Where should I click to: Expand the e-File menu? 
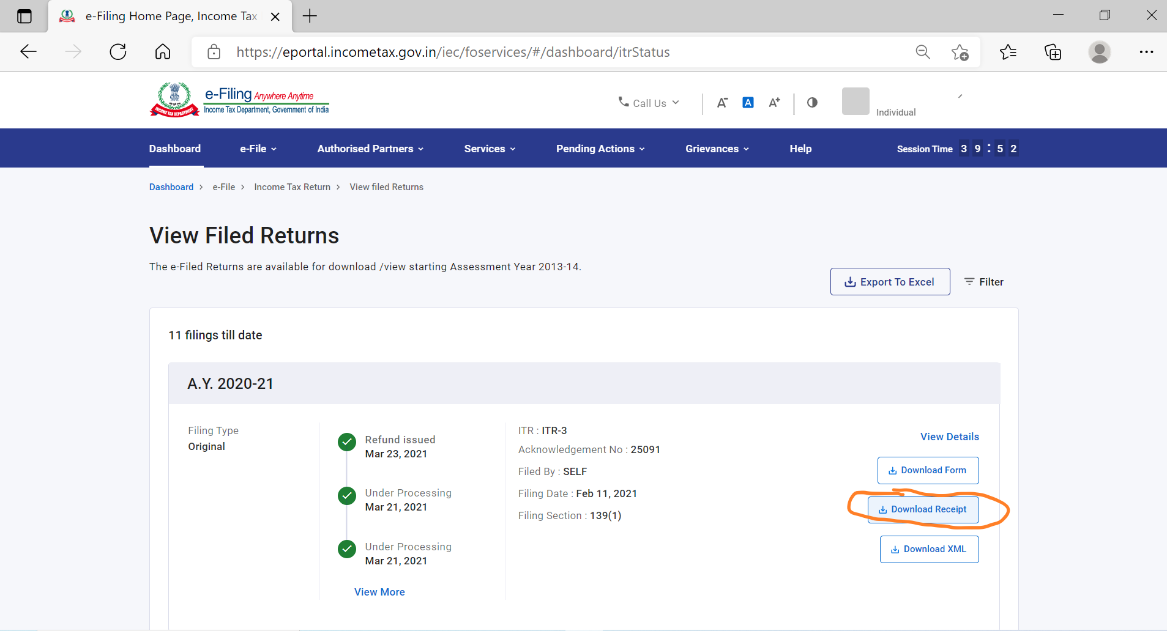pyautogui.click(x=258, y=149)
